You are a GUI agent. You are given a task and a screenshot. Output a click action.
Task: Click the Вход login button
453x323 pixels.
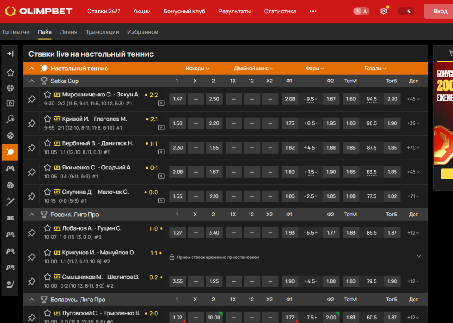tap(440, 11)
